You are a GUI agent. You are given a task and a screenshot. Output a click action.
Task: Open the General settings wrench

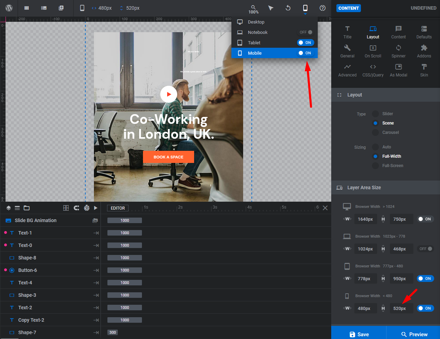point(347,51)
